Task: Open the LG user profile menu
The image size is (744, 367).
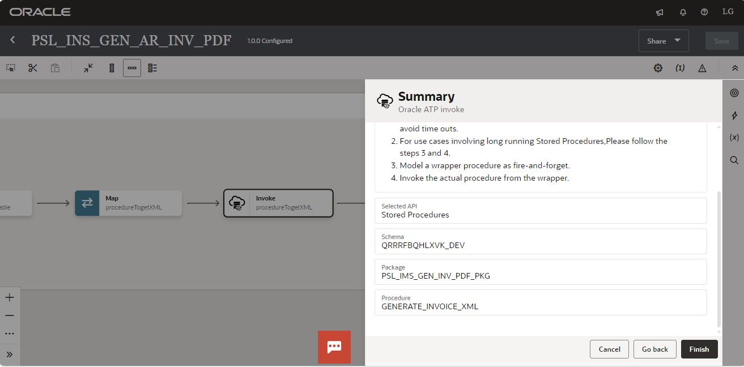Action: [728, 12]
